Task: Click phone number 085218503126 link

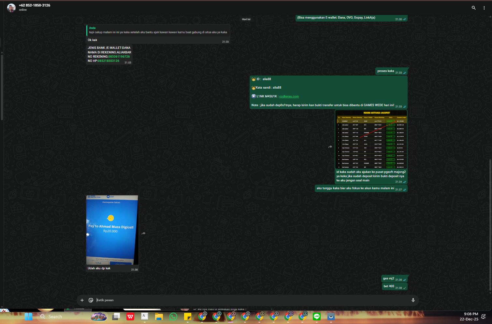Action: point(109,61)
